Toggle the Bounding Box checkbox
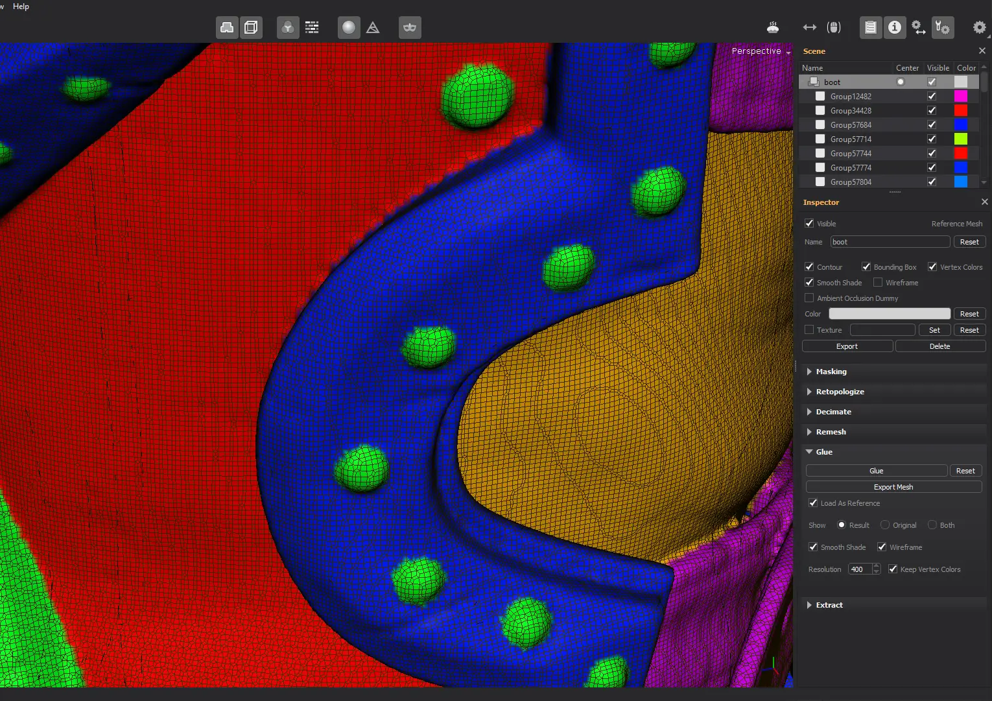992x701 pixels. point(866,267)
